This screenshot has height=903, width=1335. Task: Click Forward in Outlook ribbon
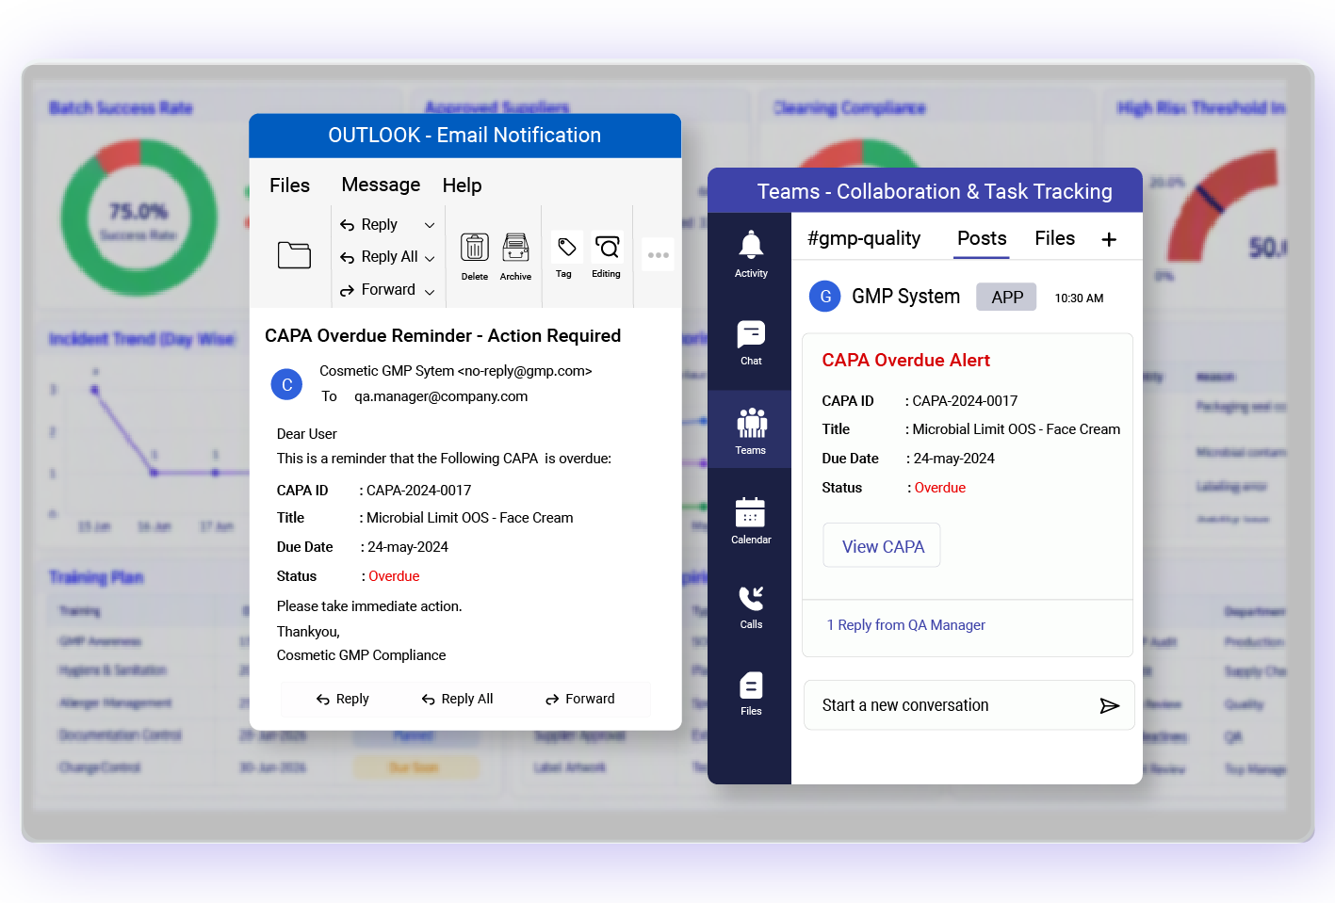(x=378, y=290)
